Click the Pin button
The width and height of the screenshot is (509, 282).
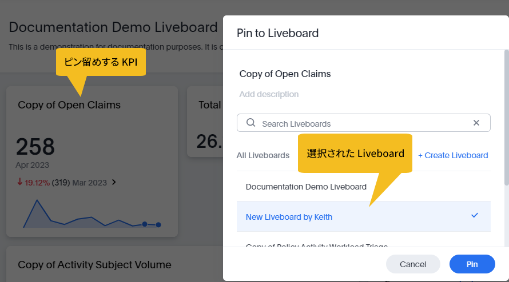tap(472, 264)
